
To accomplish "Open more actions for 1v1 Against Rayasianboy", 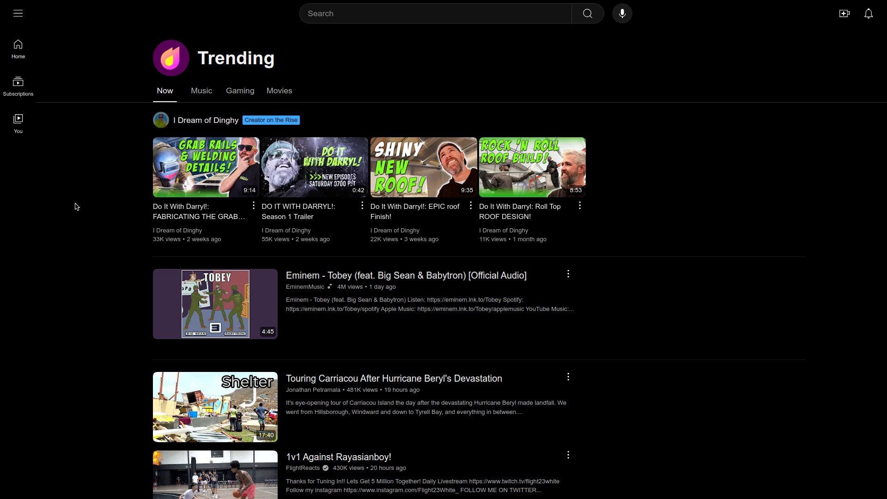I will coord(568,455).
